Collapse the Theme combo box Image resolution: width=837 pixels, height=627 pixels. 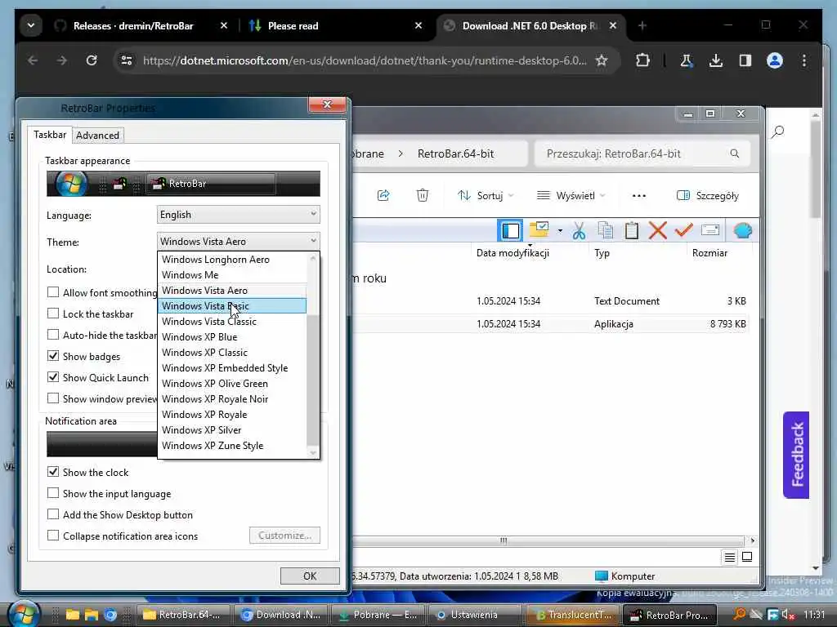238,242
